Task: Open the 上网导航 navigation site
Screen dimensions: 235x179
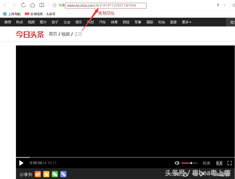Action: tap(12, 14)
